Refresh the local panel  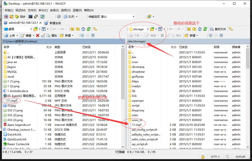[x=89, y=29]
